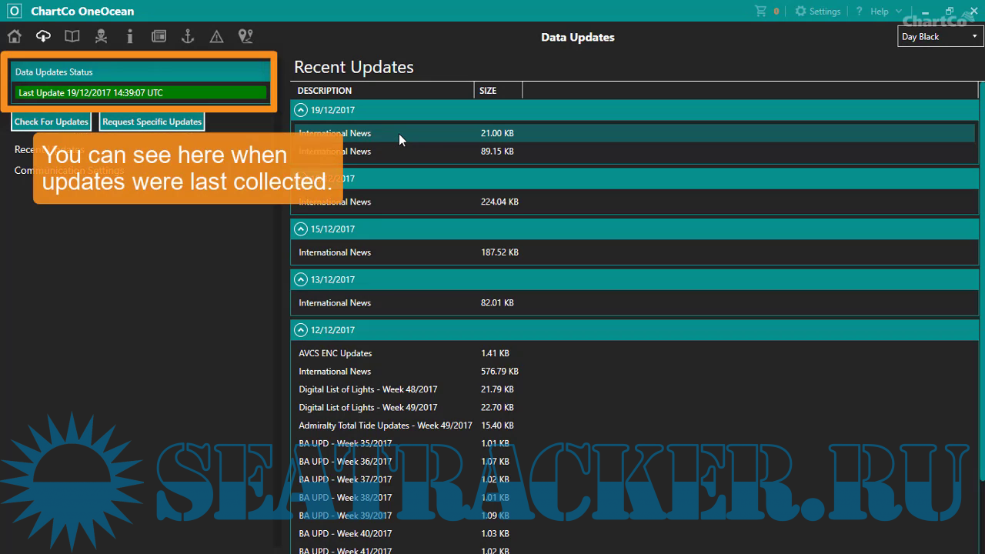
Task: Collapse the 12/12/2017 updates group
Action: (302, 330)
